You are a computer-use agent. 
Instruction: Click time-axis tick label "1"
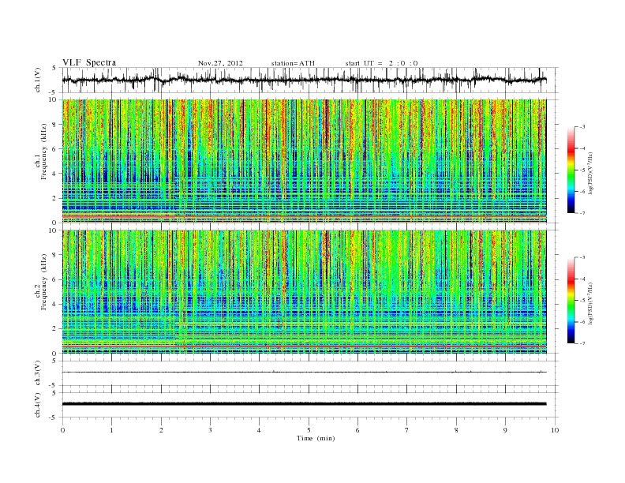click(111, 430)
